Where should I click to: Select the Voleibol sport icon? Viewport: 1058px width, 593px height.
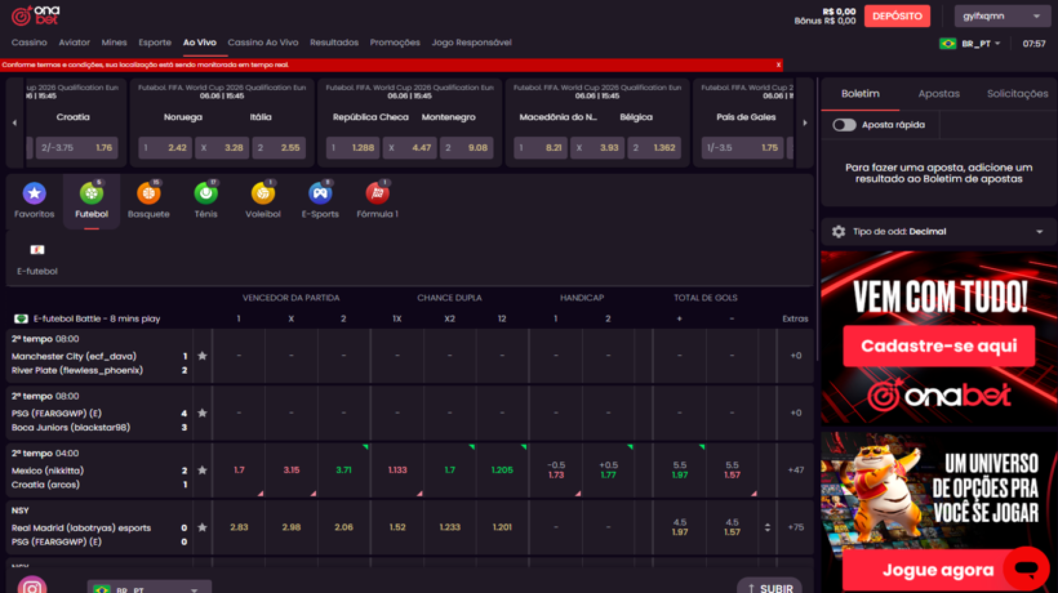point(263,194)
